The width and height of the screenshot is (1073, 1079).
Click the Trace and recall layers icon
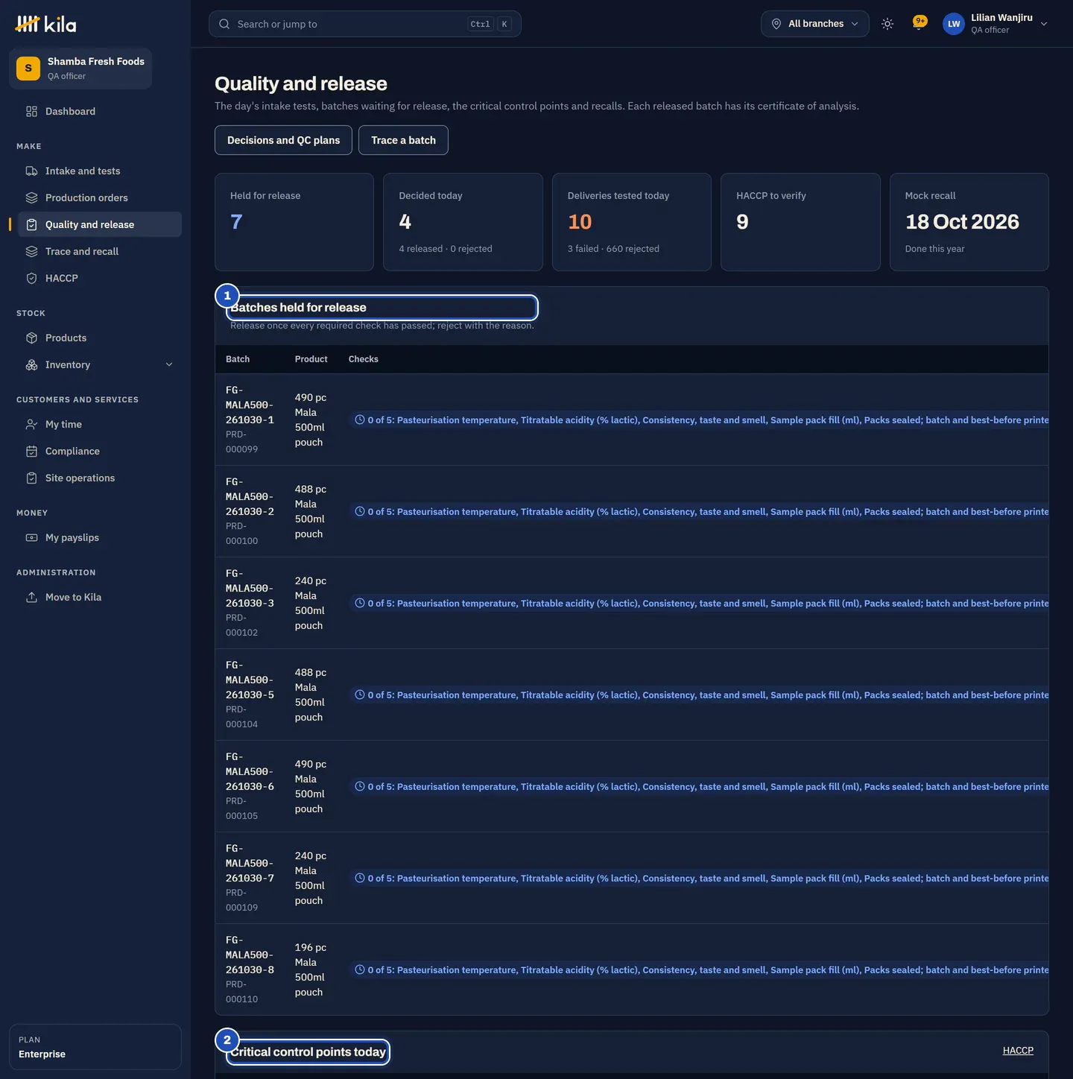tap(31, 252)
